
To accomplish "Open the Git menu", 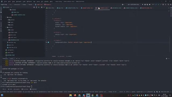I will [x=42, y=2].
